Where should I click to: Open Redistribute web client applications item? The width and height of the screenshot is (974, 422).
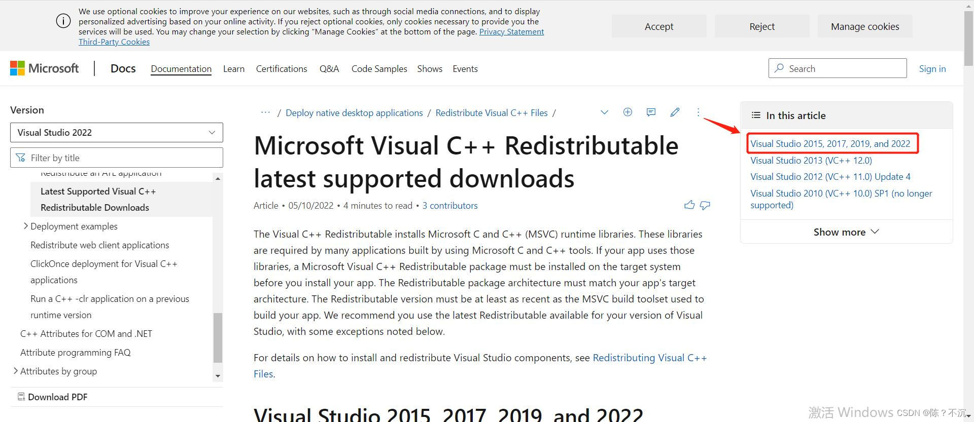point(100,245)
